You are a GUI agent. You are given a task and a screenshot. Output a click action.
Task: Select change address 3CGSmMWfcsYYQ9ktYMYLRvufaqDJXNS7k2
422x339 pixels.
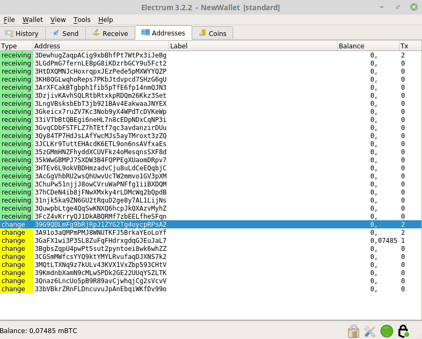100,257
